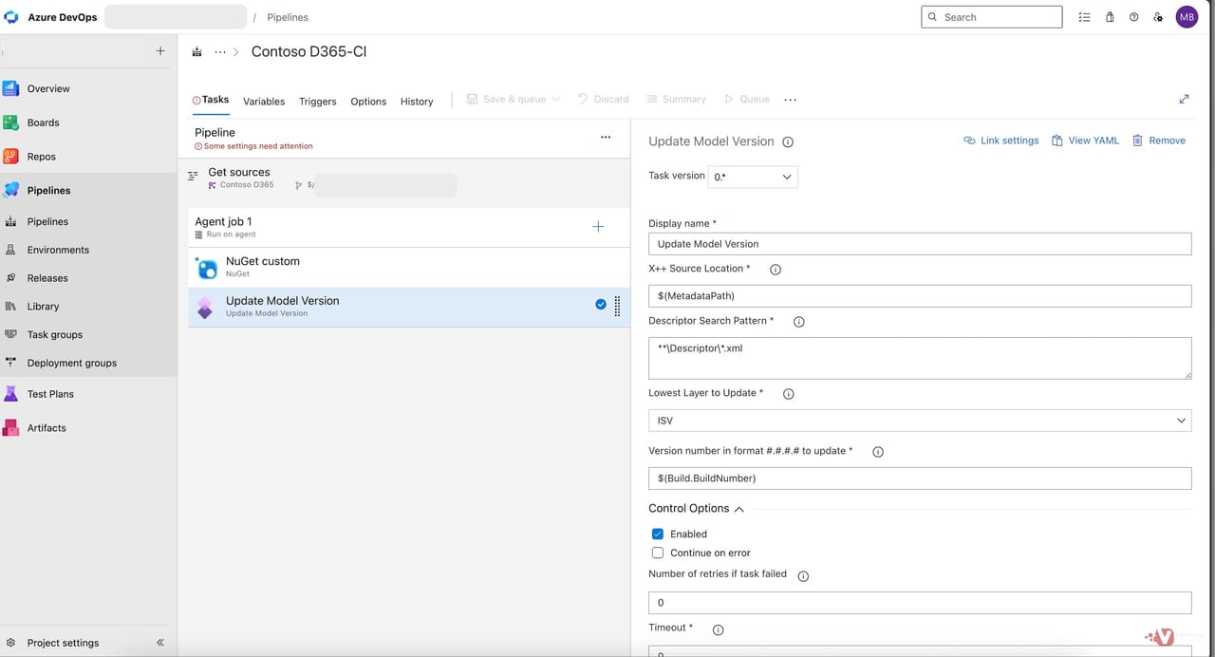1215x657 pixels.
Task: Open the Save & queue dropdown arrow
Action: [x=556, y=99]
